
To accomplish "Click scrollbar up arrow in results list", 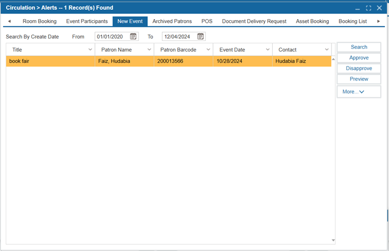I will [333, 59].
